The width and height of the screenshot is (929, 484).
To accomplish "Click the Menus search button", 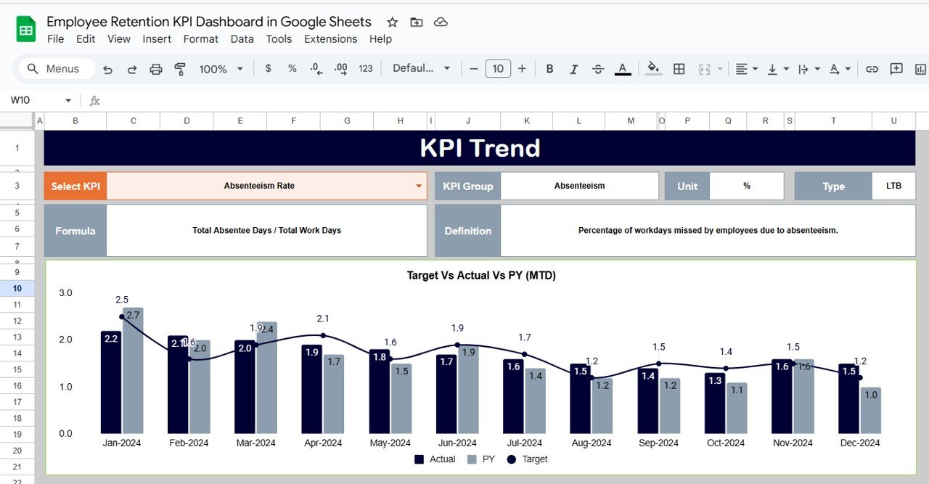I will click(55, 68).
